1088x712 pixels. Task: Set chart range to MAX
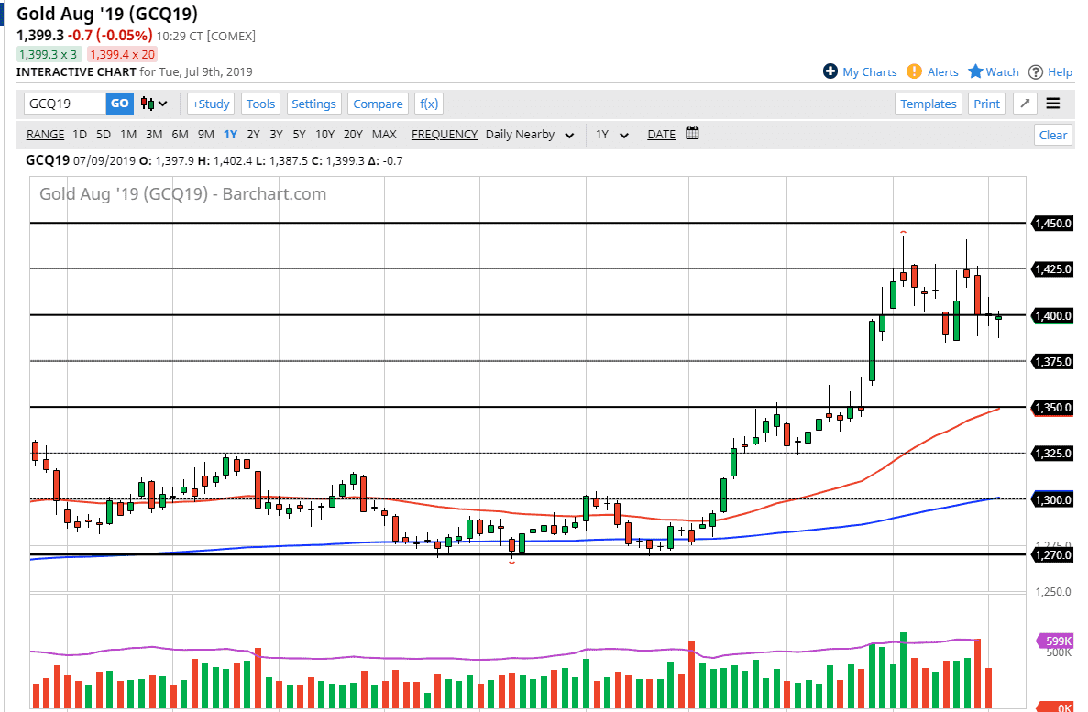384,135
